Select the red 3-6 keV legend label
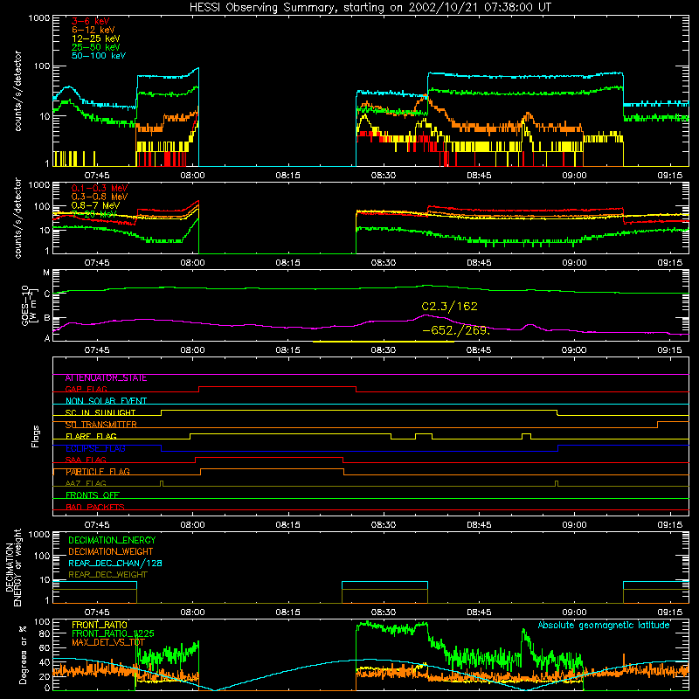The image size is (699, 699). 91,21
